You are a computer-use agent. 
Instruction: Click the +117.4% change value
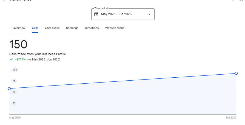pyautogui.click(x=20, y=59)
